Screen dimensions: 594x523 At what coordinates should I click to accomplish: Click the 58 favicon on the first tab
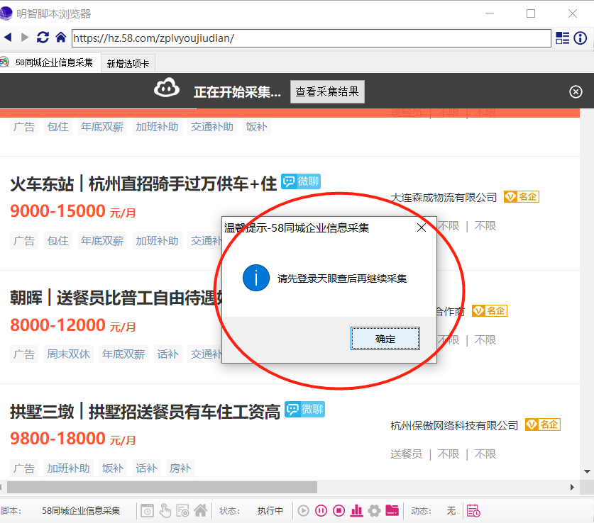(x=4, y=62)
